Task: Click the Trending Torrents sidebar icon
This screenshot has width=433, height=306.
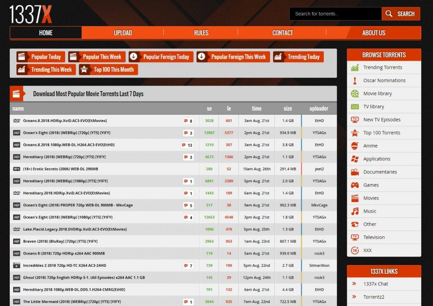Action: [355, 68]
